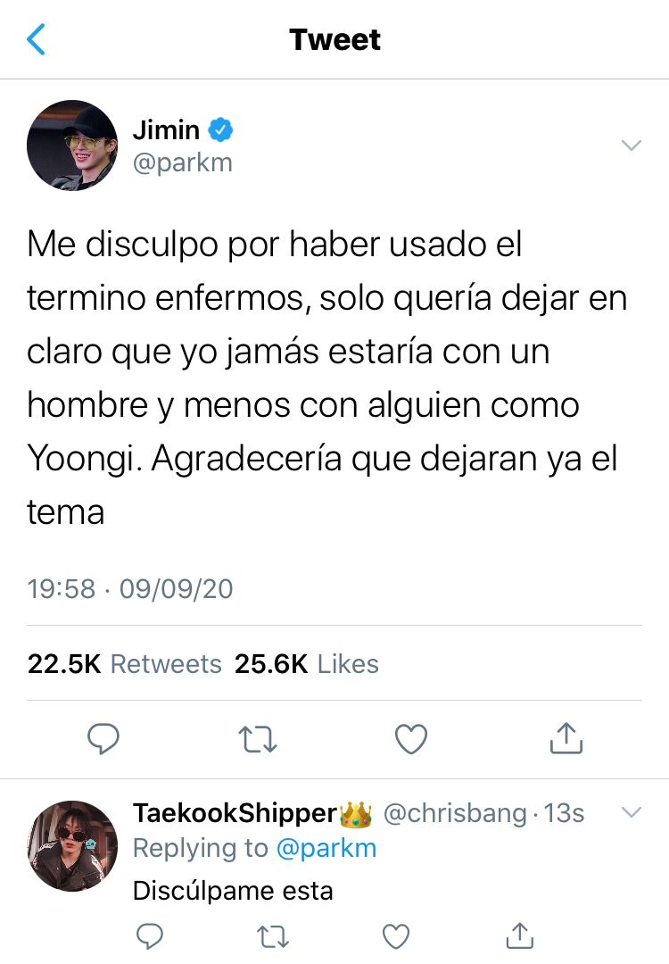Viewport: 669px width, 964px height.
Task: Go back using the blue arrow
Action: coord(36,39)
